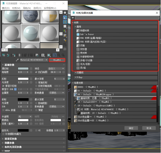161x153 pixels.
Task: Toggle the Fresnel IOR lock L button
Action: coord(15,89)
